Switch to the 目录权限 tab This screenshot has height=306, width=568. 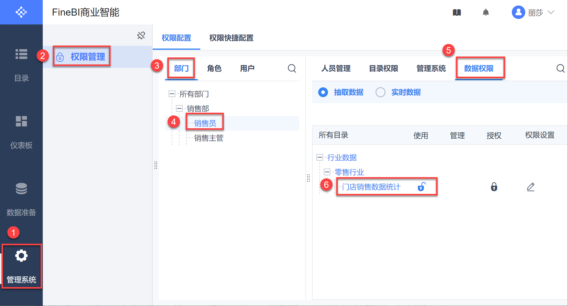pos(384,68)
